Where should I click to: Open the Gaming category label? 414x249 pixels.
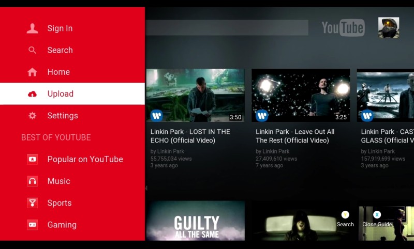pyautogui.click(x=62, y=225)
